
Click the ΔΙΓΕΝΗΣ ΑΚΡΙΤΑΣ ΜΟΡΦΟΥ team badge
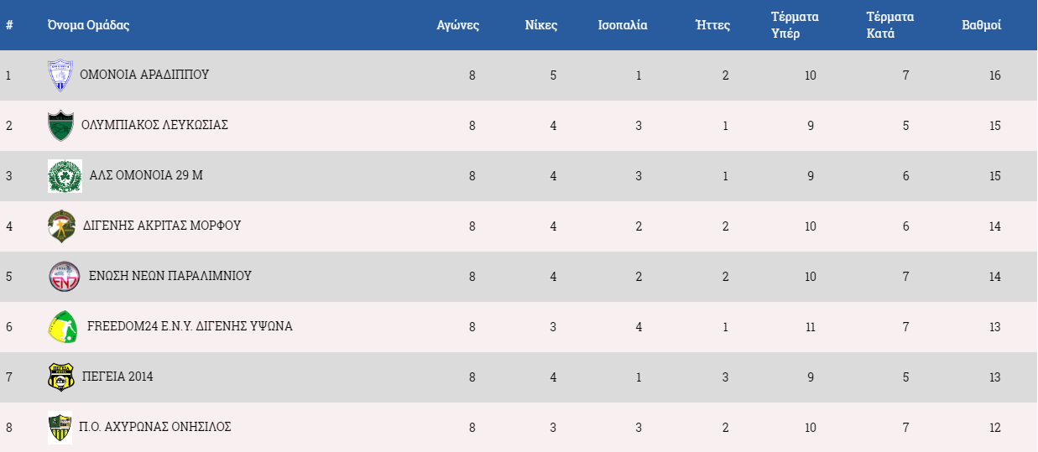pos(62,226)
